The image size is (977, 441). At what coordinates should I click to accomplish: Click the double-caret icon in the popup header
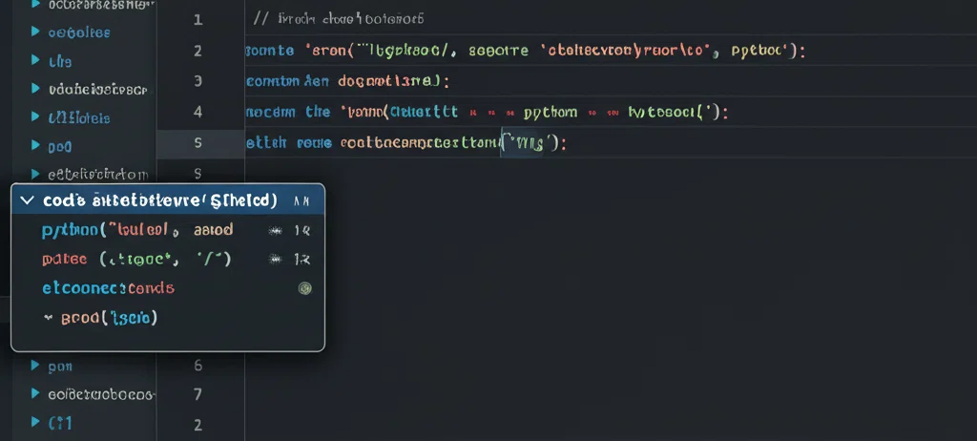301,200
